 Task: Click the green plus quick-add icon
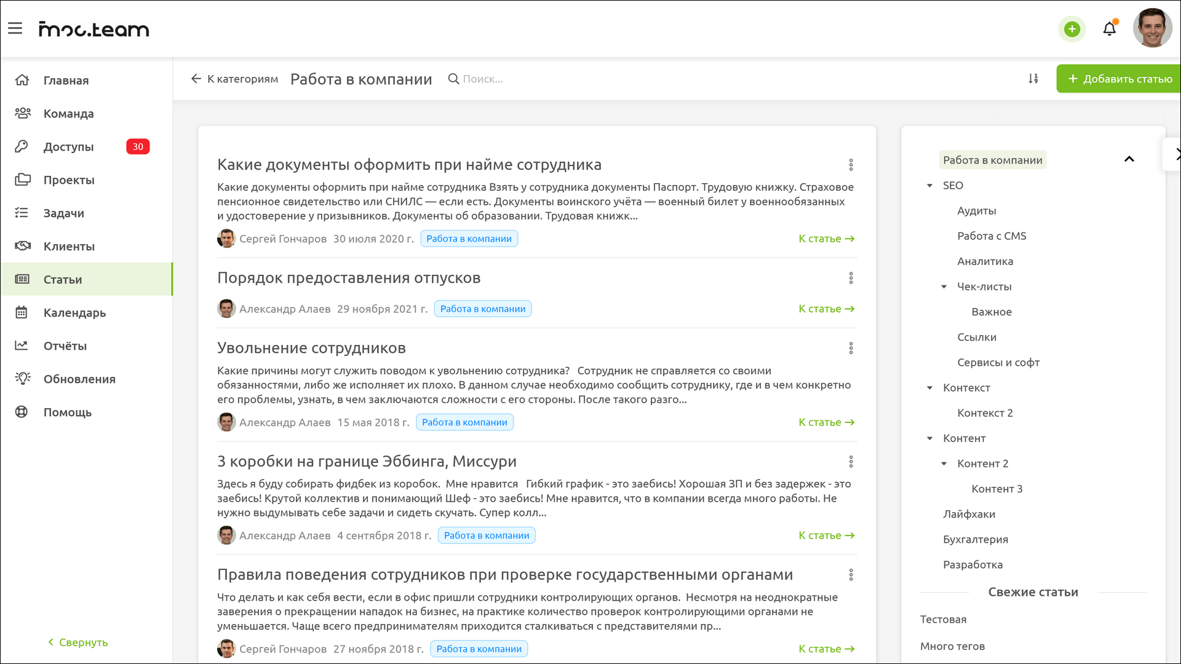(x=1072, y=29)
